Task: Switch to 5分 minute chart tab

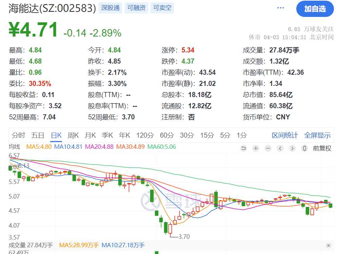Action: point(225,135)
